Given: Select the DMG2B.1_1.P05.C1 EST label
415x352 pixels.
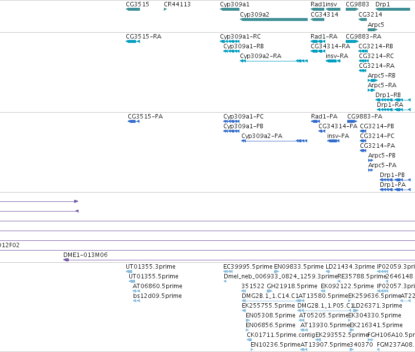Looking at the screenshot, I should [325, 306].
